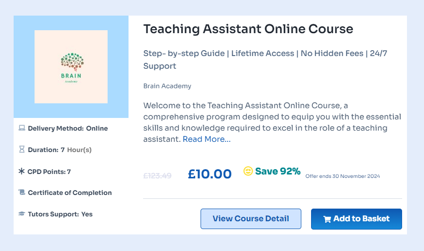Click the laptop Delivery Method icon
Image resolution: width=424 pixels, height=251 pixels.
point(21,129)
